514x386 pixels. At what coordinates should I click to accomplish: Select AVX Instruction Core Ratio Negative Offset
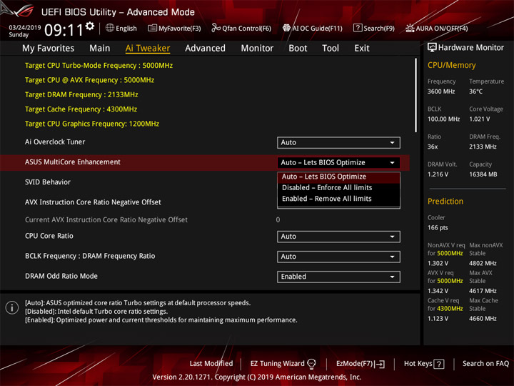point(93,202)
